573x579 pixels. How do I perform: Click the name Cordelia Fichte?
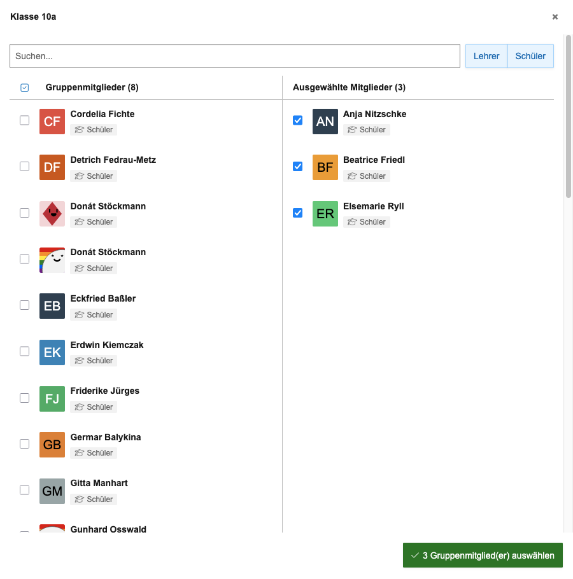coord(103,114)
